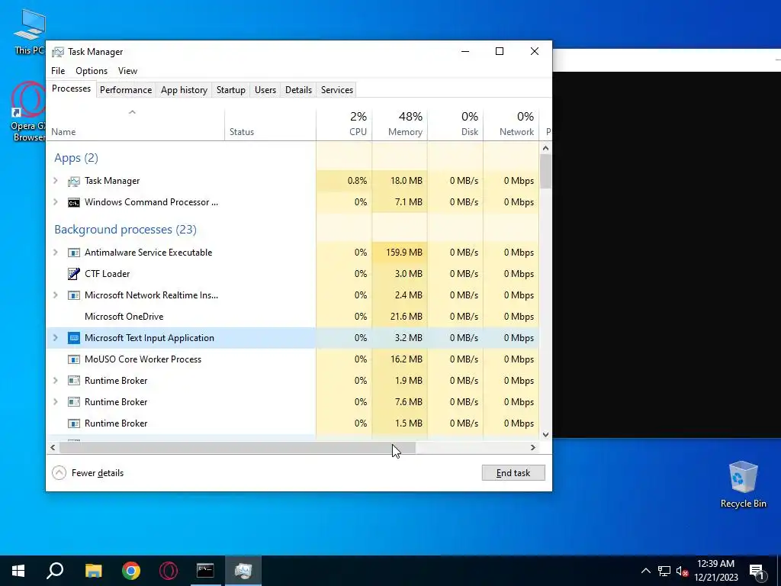This screenshot has width=781, height=586.
Task: Expand the 7.6 MB Runtime Broker group
Action: click(56, 402)
